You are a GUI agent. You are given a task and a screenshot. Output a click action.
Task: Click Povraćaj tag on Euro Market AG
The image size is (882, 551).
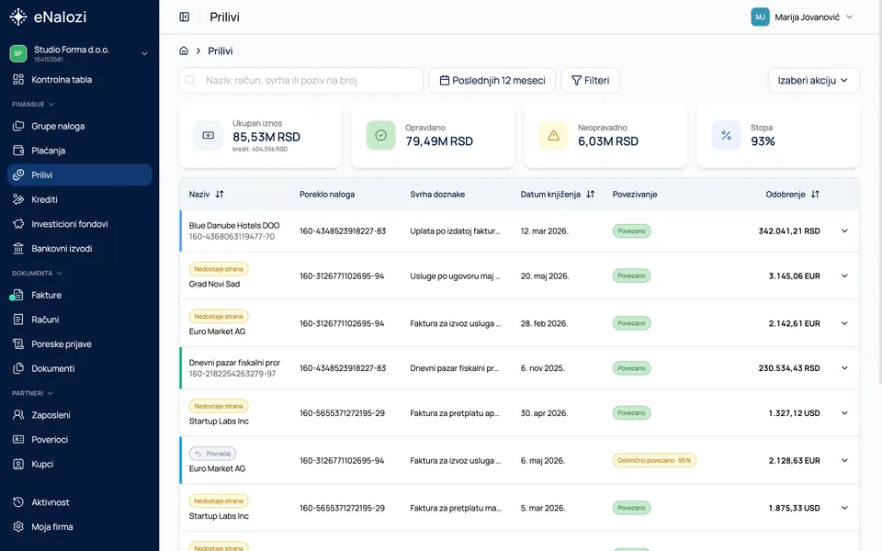click(x=212, y=453)
